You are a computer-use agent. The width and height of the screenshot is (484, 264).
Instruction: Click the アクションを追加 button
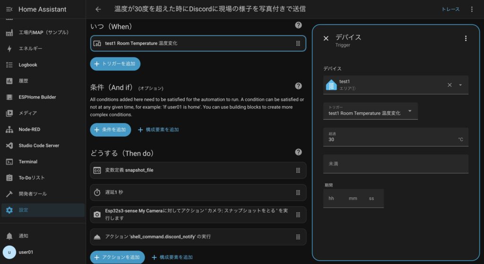pos(117,257)
